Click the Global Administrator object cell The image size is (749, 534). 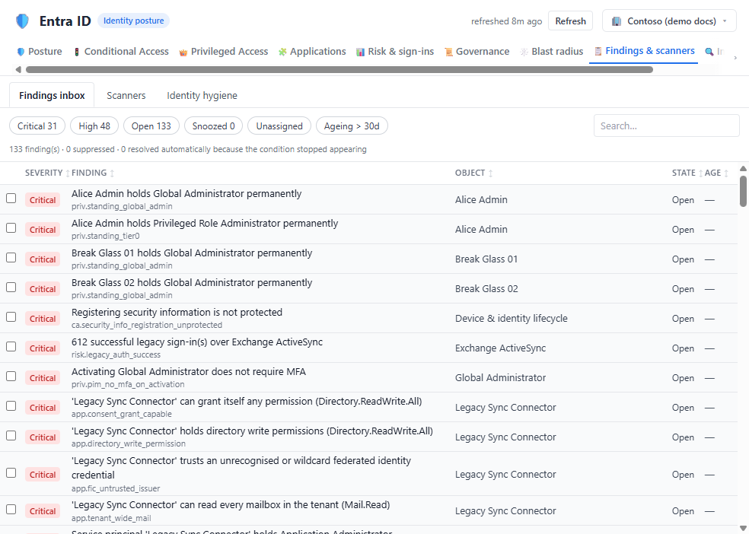500,377
